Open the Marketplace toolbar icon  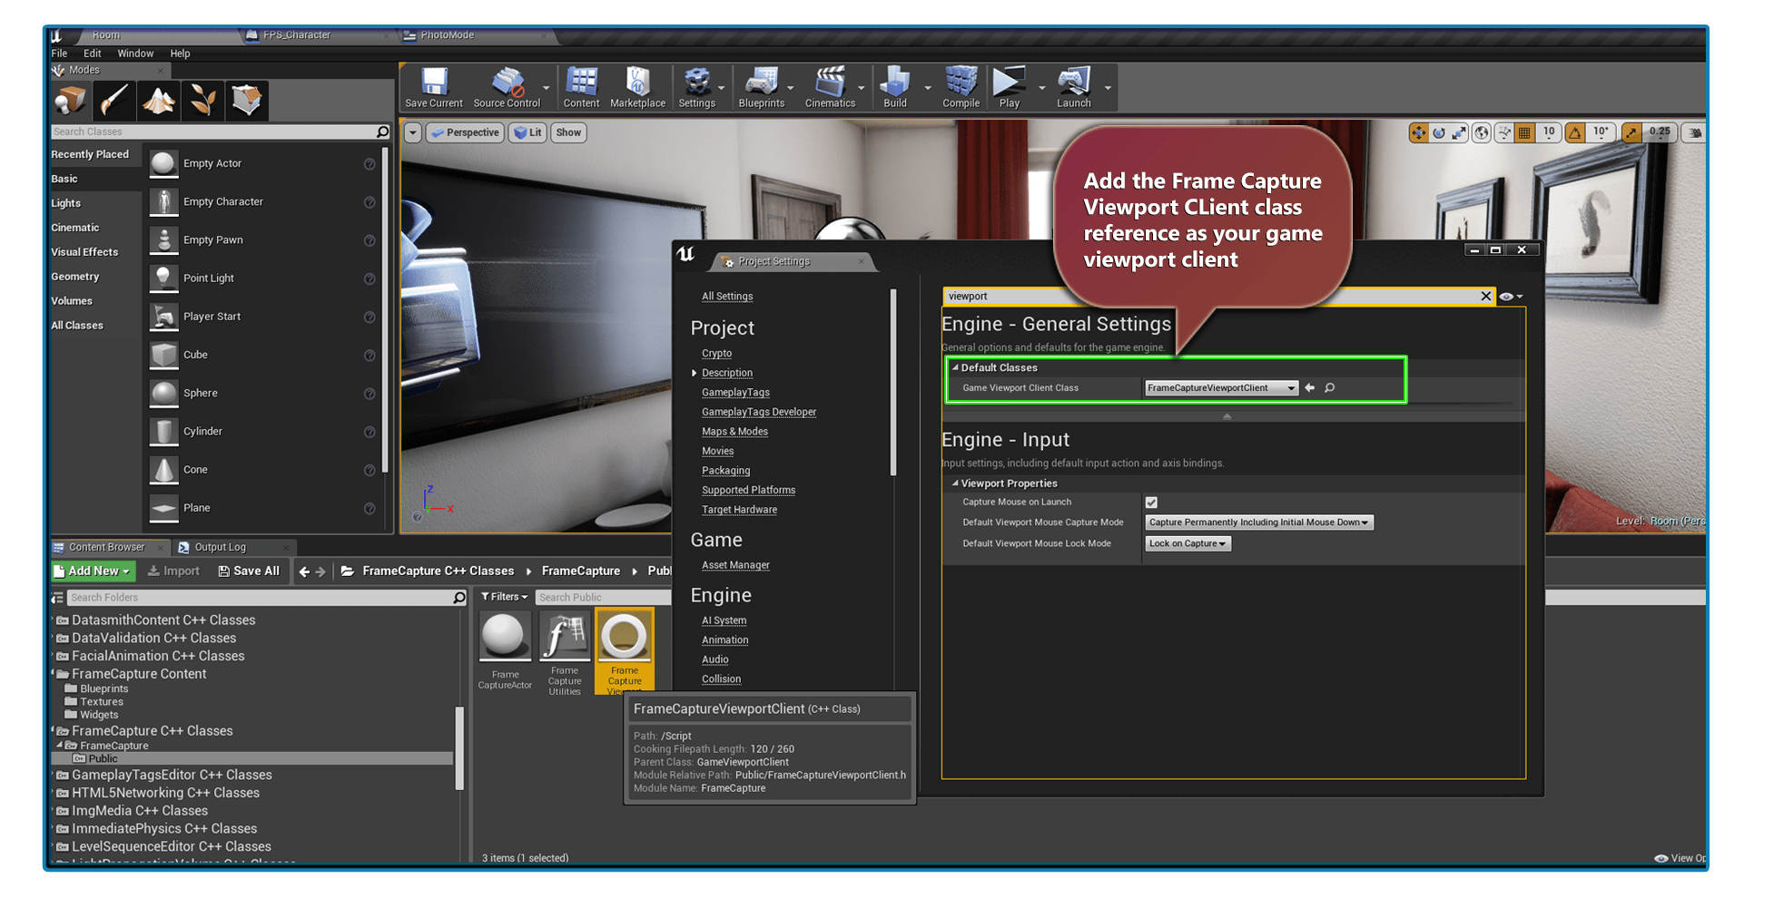637,88
